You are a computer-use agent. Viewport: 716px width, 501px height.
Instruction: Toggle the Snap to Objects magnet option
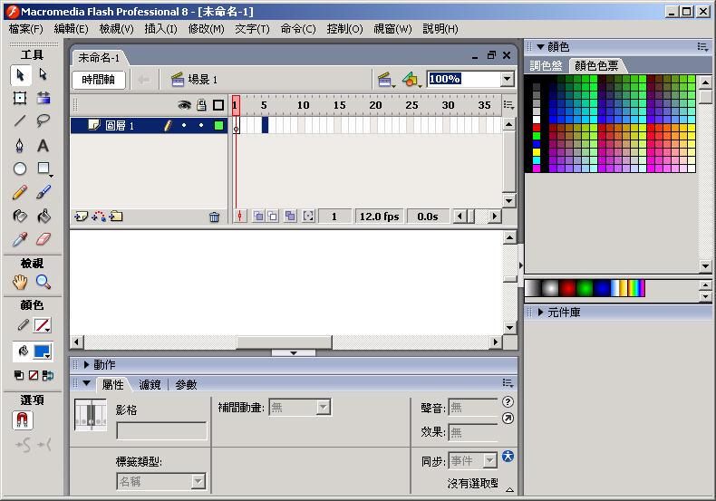click(22, 420)
